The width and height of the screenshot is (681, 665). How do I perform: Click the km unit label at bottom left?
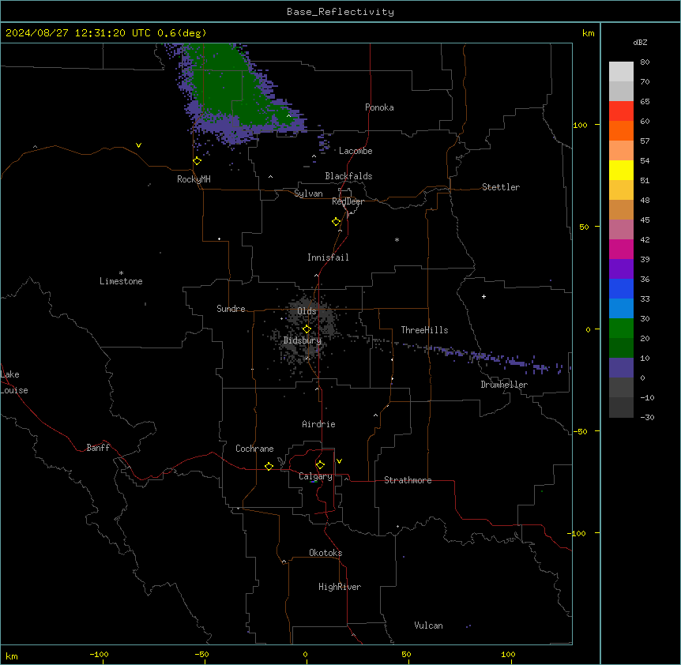click(12, 656)
